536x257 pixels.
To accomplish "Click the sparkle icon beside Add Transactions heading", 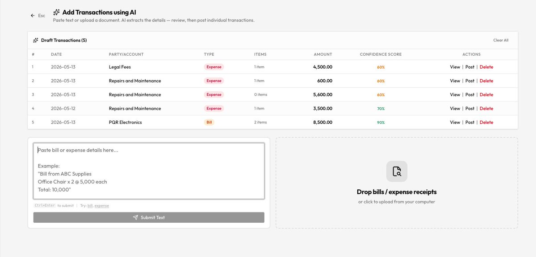I will pos(56,12).
